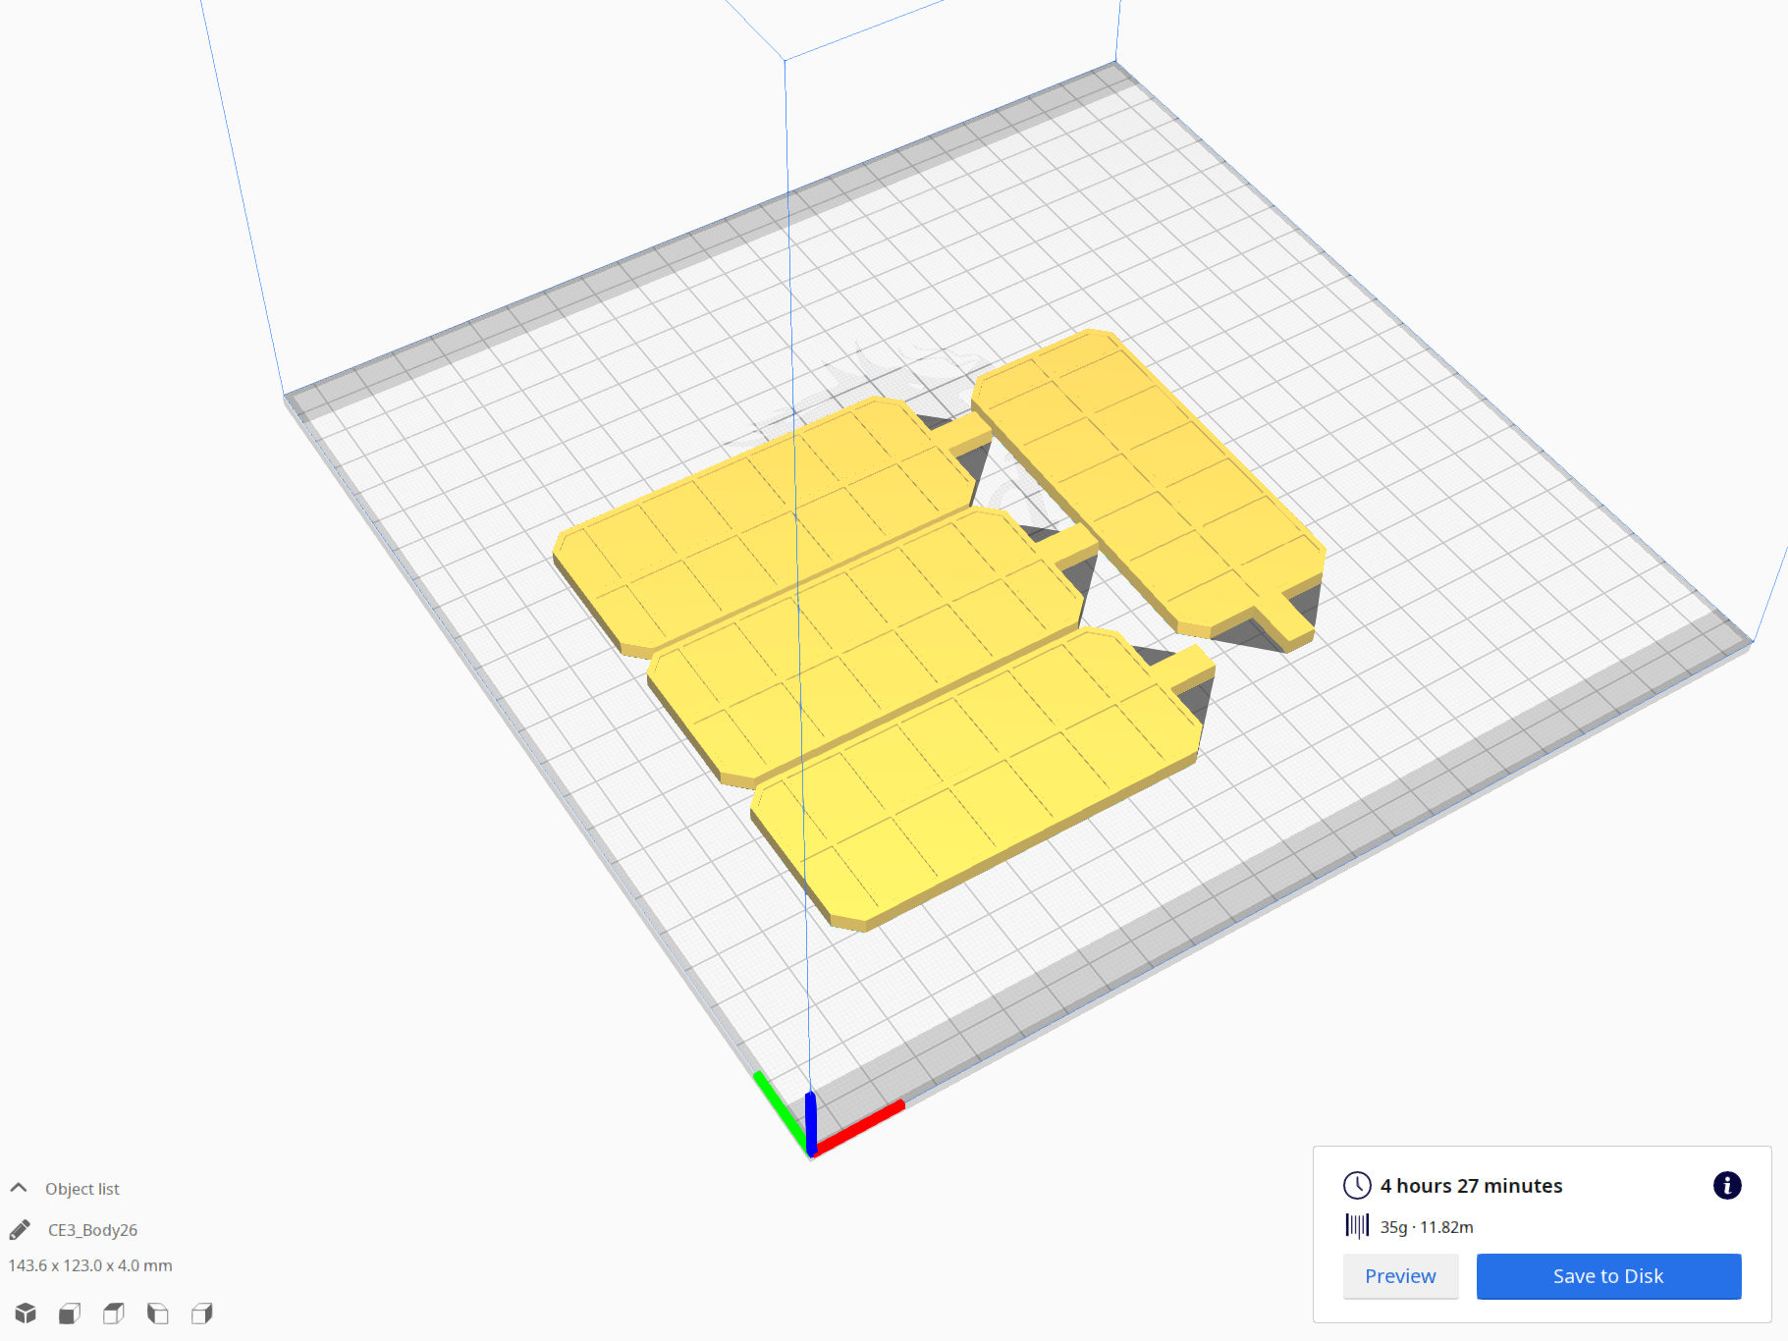The image size is (1788, 1341).
Task: Save the sliced file with Save to Disk
Action: click(x=1608, y=1276)
